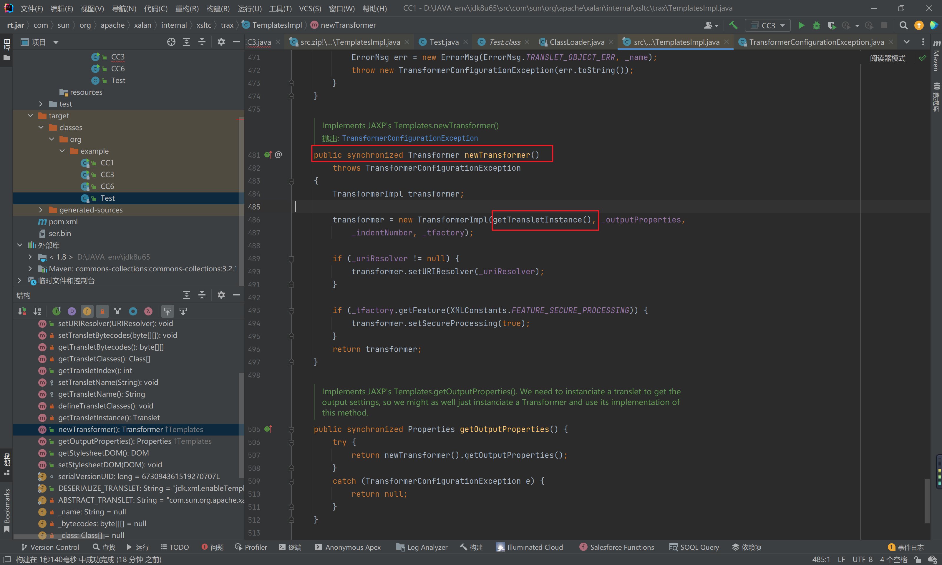Toggle alphabetical sort in Structure

[x=37, y=311]
